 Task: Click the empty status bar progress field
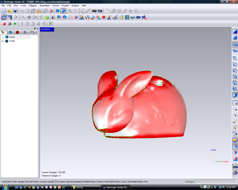coord(216,181)
